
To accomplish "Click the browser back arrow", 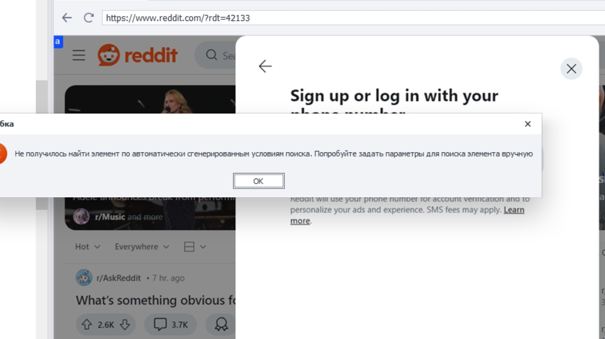I will coord(67,18).
